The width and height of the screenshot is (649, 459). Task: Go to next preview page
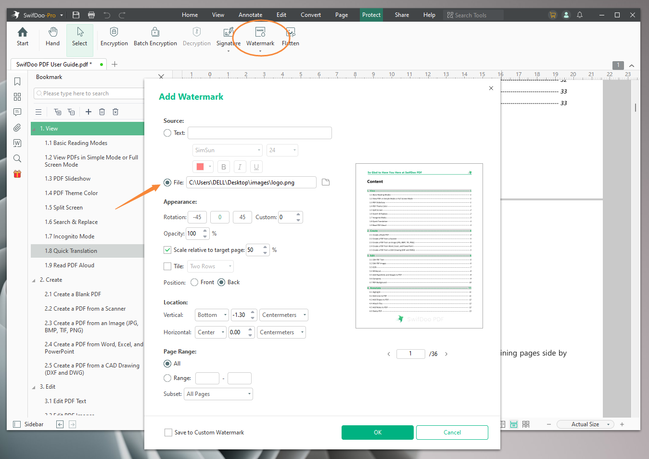coord(446,354)
